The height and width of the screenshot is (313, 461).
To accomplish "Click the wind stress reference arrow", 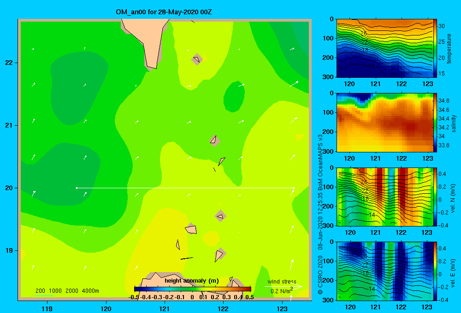I will [284, 286].
